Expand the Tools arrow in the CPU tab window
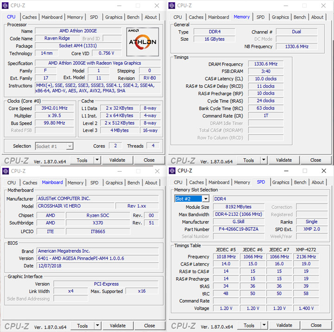Image resolution: width=334 pixels, height=332 pixels. point(97,160)
